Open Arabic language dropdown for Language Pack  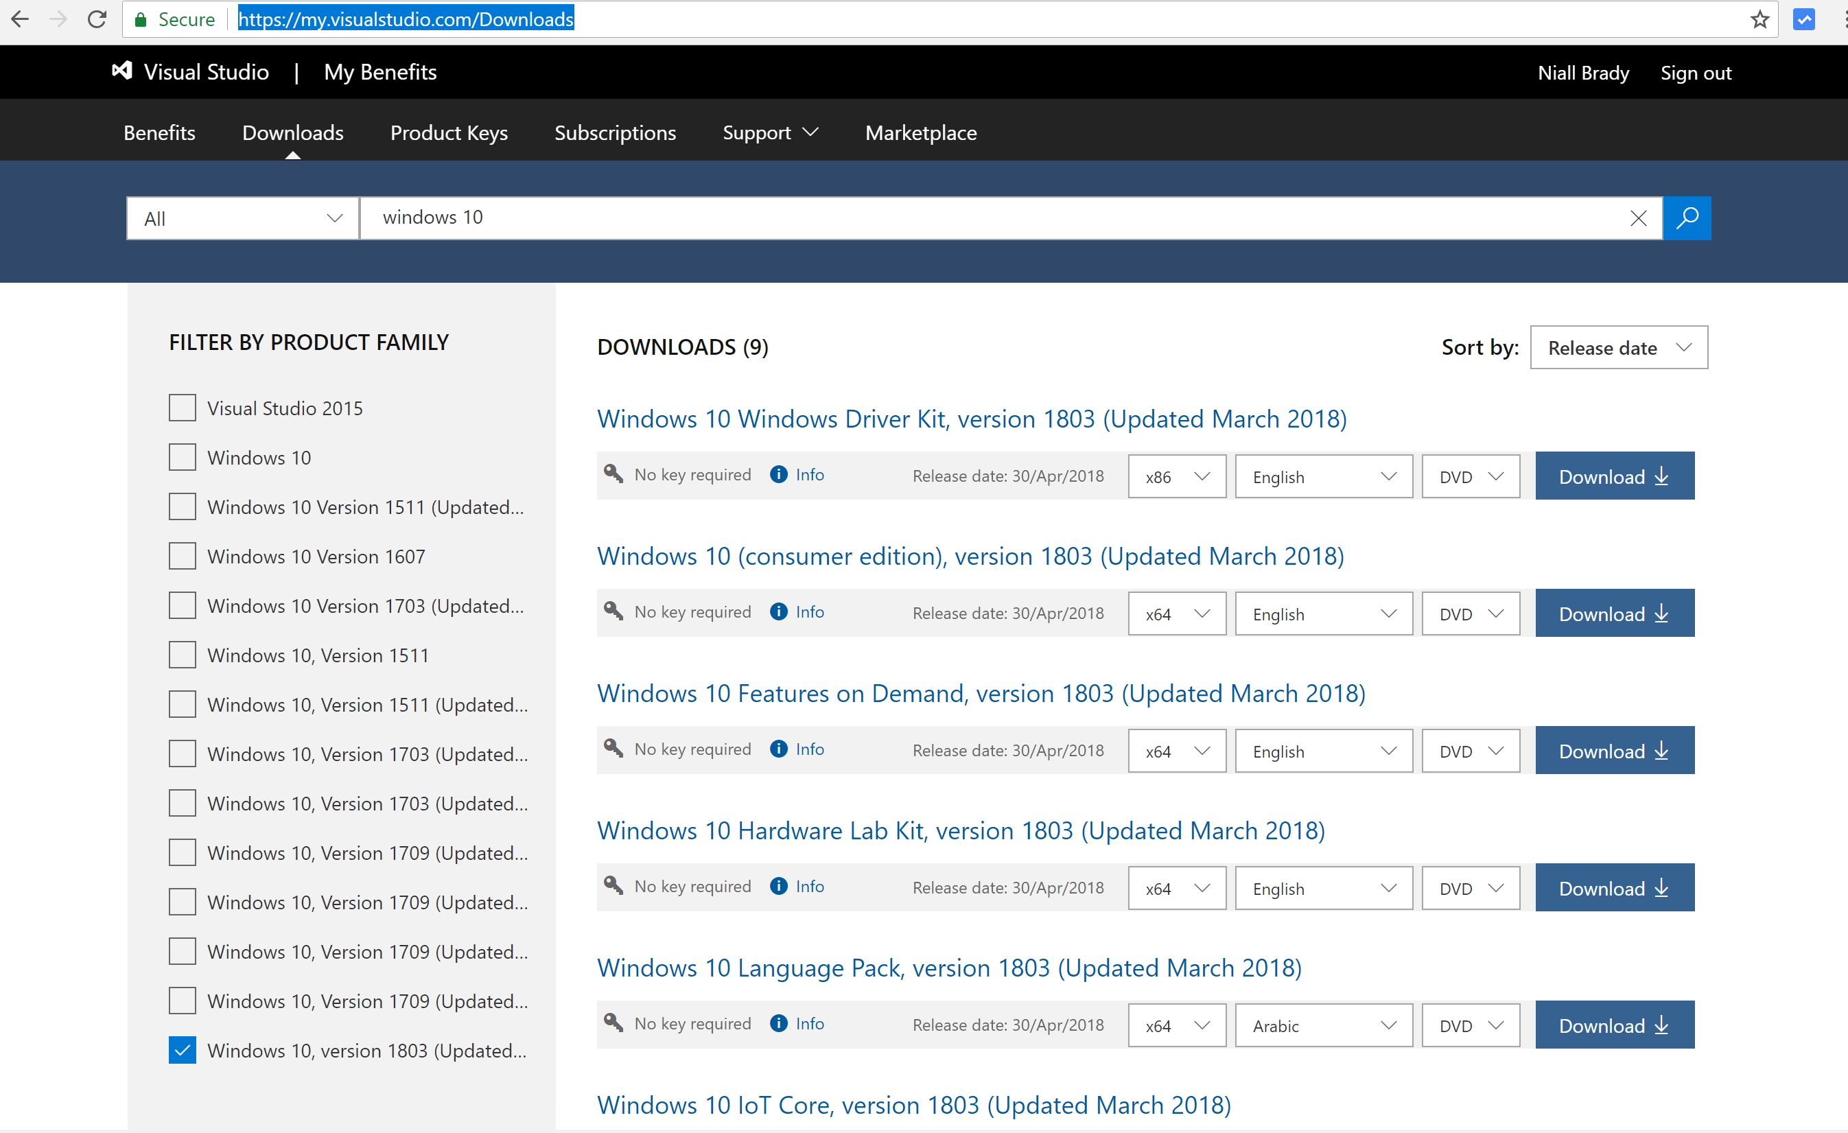point(1324,1025)
